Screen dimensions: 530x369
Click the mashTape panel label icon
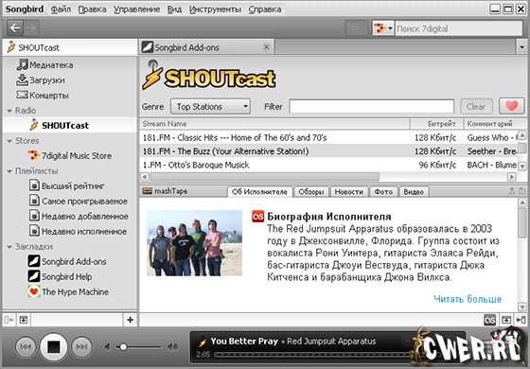tap(147, 191)
